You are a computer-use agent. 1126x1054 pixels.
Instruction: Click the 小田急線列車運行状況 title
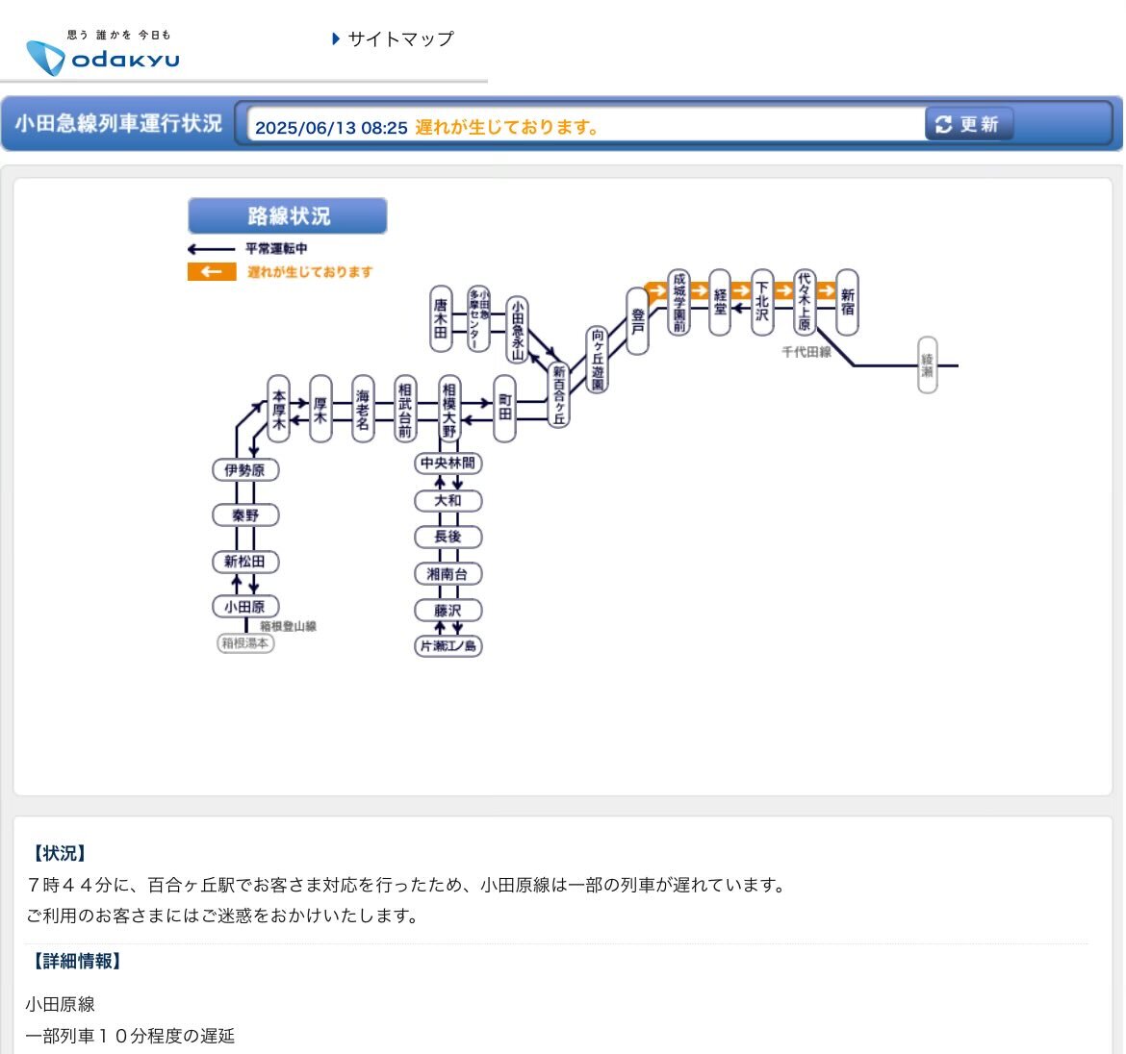(x=118, y=123)
